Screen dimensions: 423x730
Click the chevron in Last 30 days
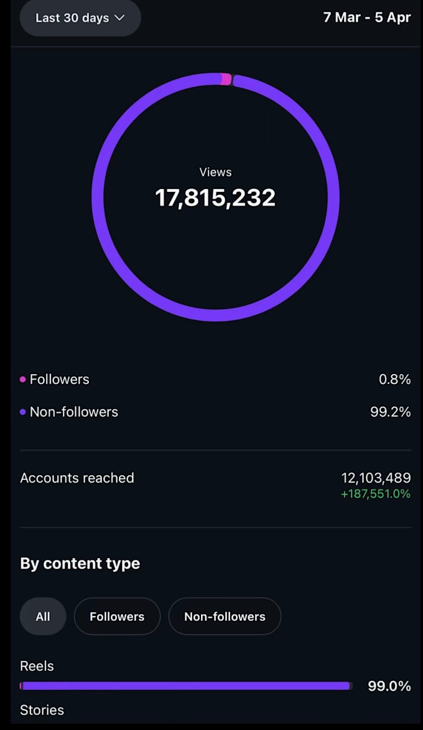[119, 18]
